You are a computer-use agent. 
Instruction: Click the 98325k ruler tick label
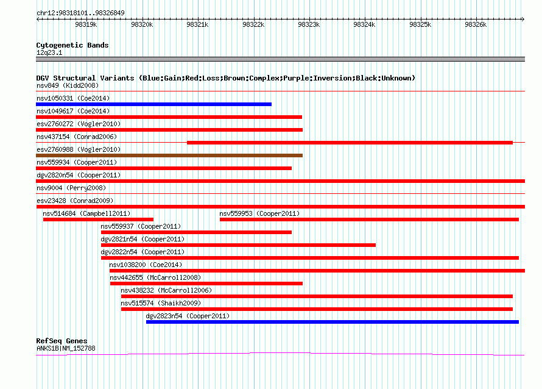[420, 24]
